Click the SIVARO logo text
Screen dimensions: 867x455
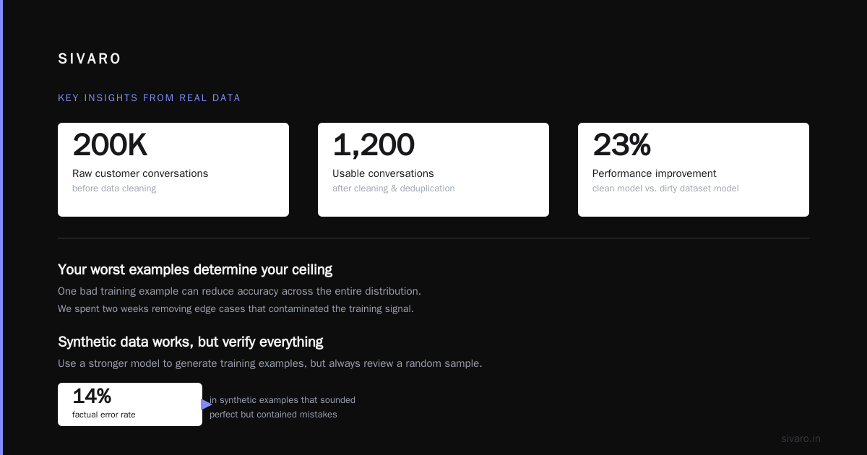point(90,58)
